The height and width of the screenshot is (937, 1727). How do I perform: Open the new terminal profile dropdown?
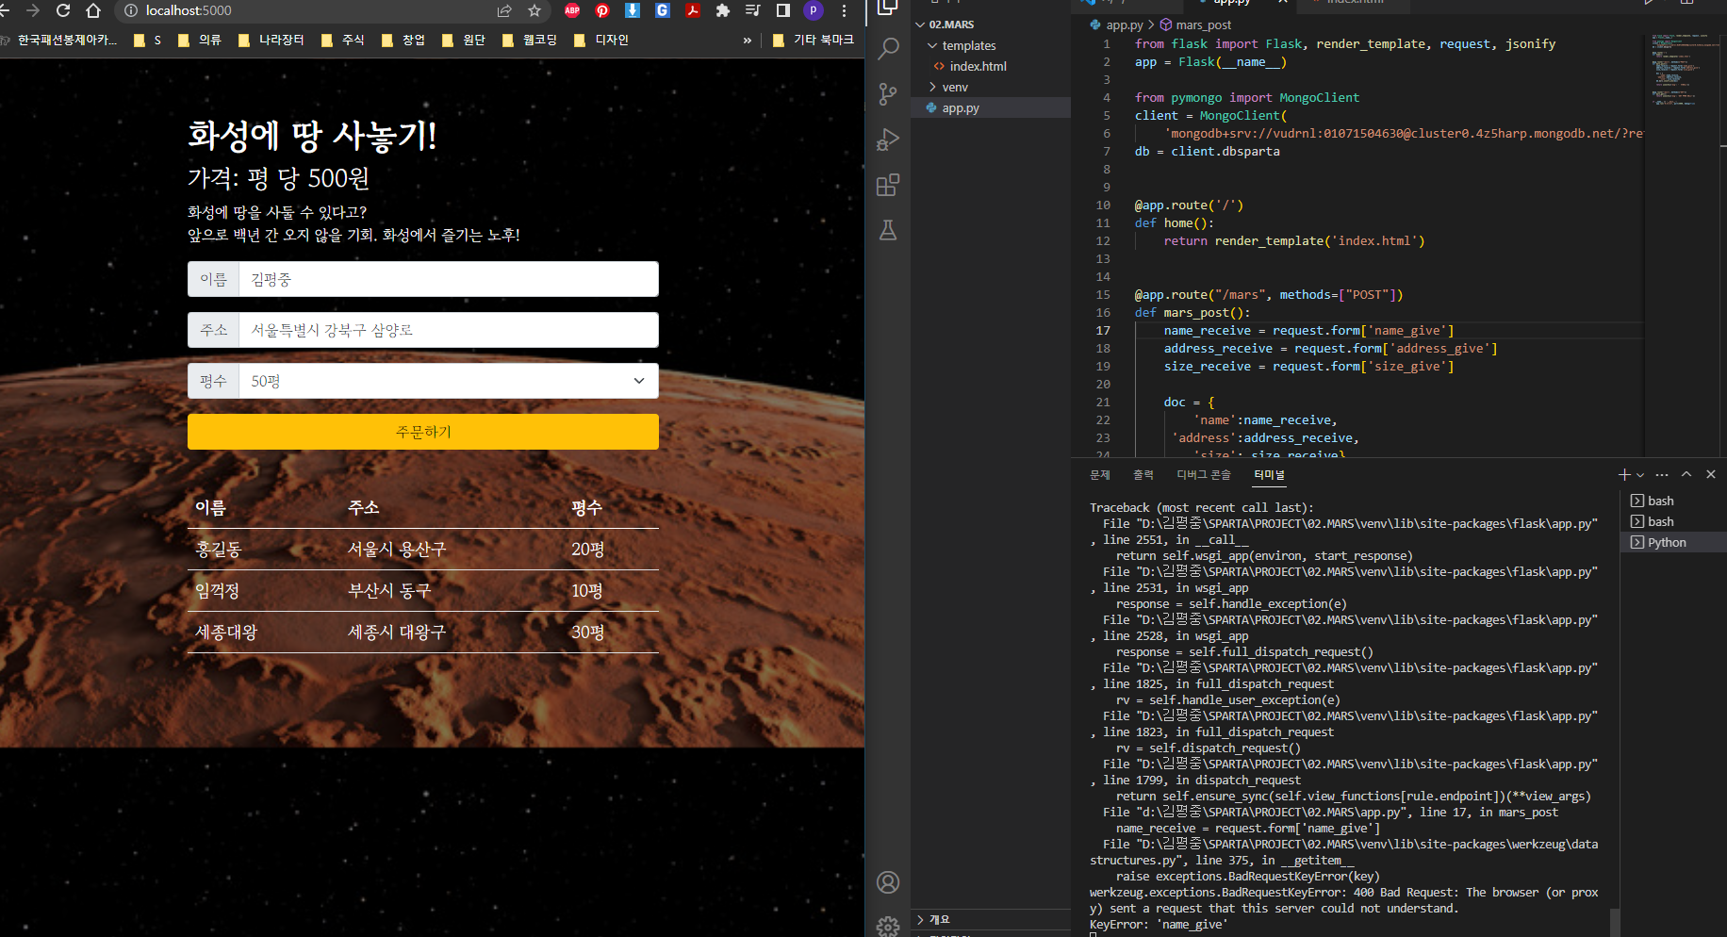1640,474
